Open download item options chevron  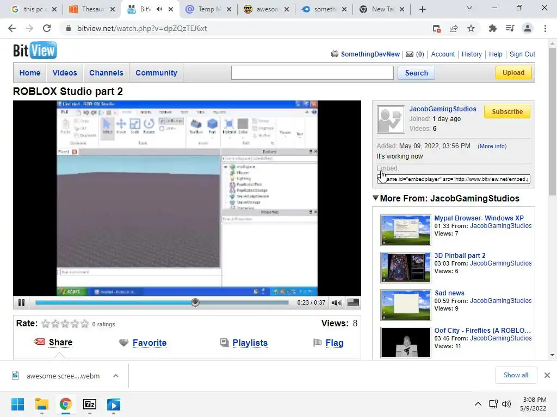pos(116,376)
